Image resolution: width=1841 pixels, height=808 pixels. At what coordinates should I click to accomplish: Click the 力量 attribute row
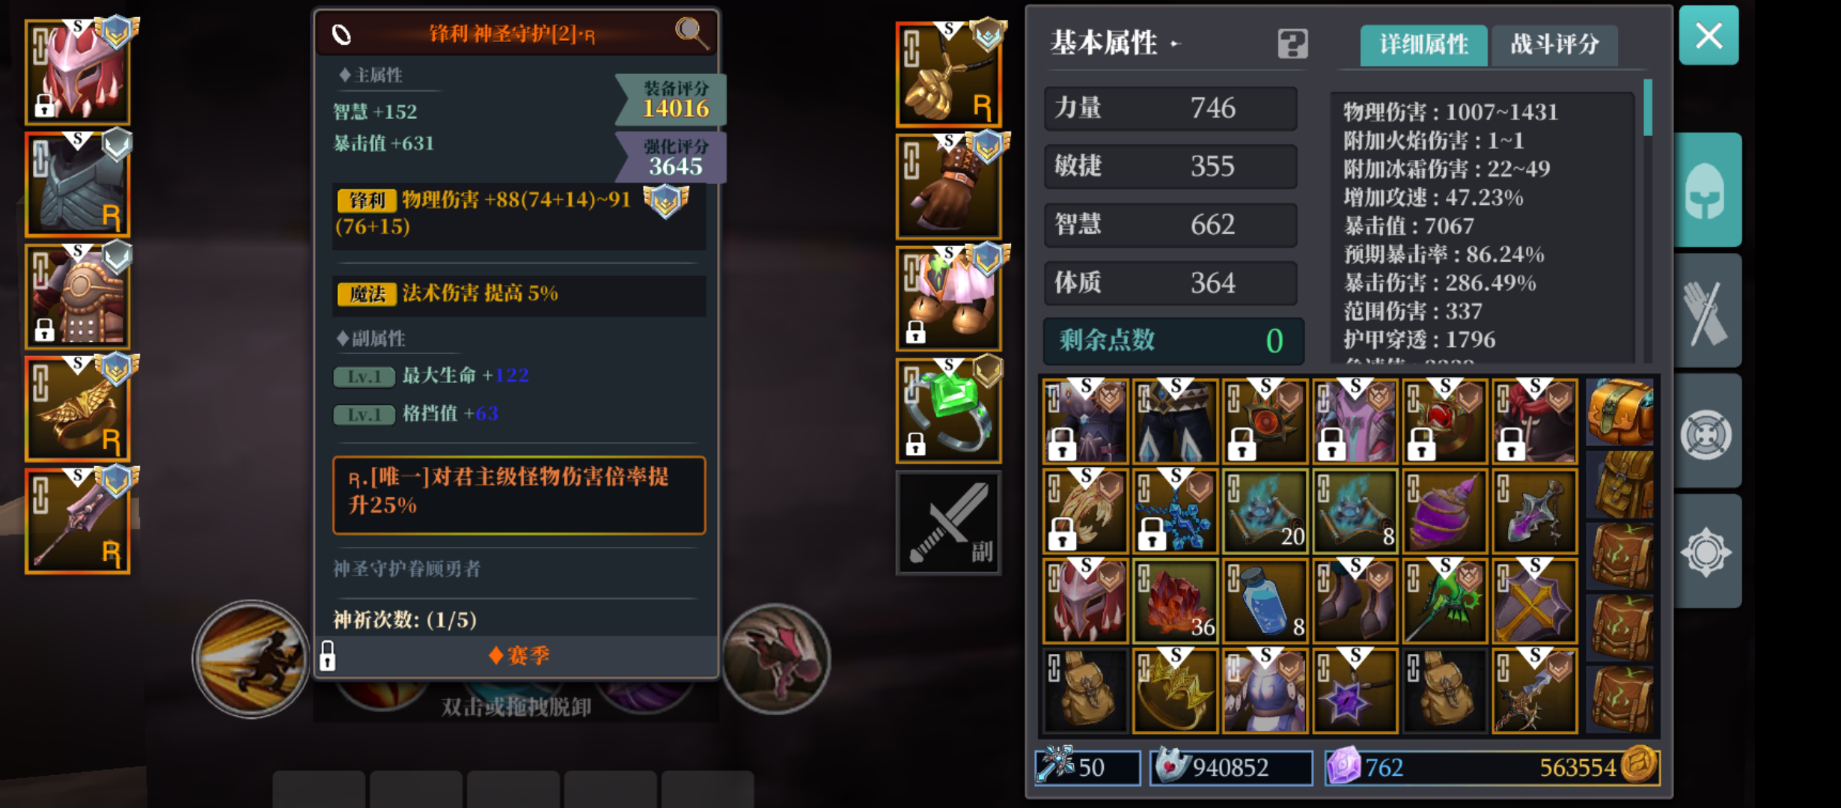pos(1170,108)
